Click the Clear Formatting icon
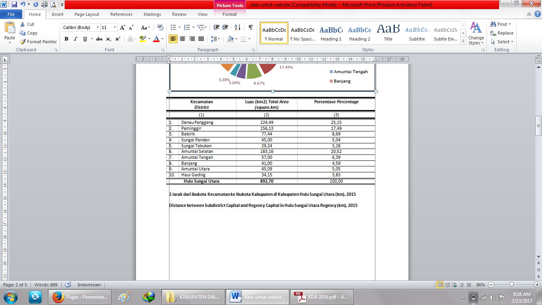Viewport: 542px width, 305px height. pos(160,27)
